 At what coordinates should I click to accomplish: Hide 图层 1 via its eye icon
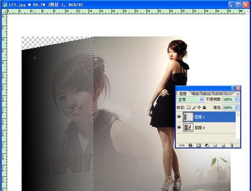tap(179, 117)
